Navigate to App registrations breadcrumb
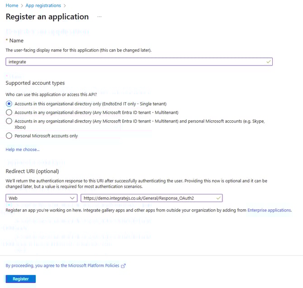The height and width of the screenshot is (288, 303). 43,5
